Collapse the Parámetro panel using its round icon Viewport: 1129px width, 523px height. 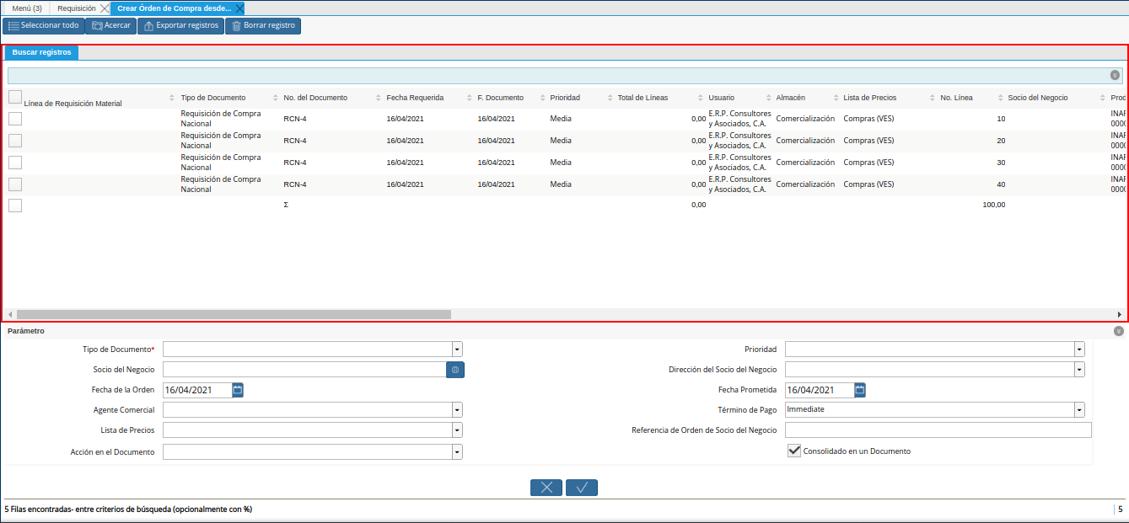[x=1118, y=331]
